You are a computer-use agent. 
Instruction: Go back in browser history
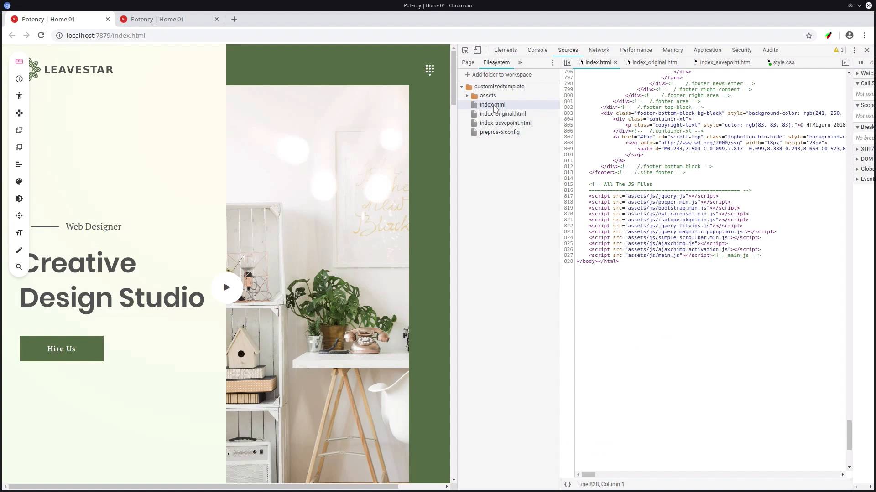(x=12, y=35)
